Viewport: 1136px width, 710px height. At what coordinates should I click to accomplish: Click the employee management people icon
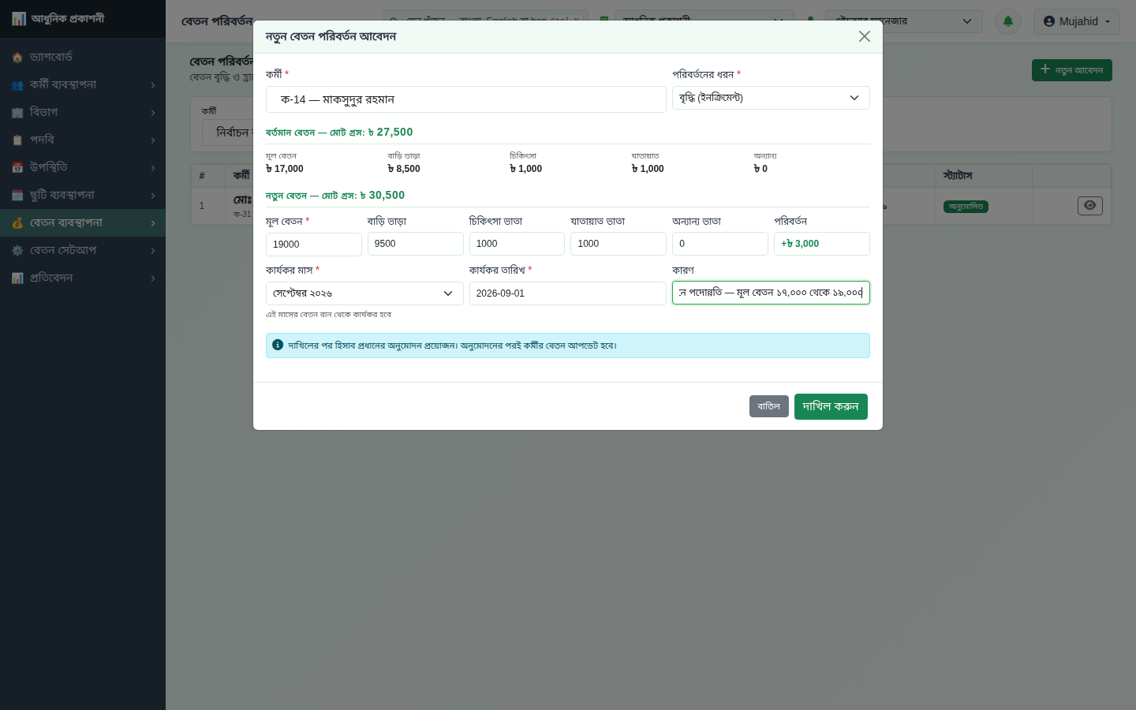click(17, 85)
